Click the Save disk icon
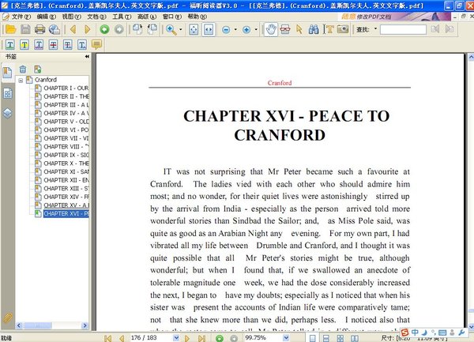The height and width of the screenshot is (342, 474). (25, 29)
